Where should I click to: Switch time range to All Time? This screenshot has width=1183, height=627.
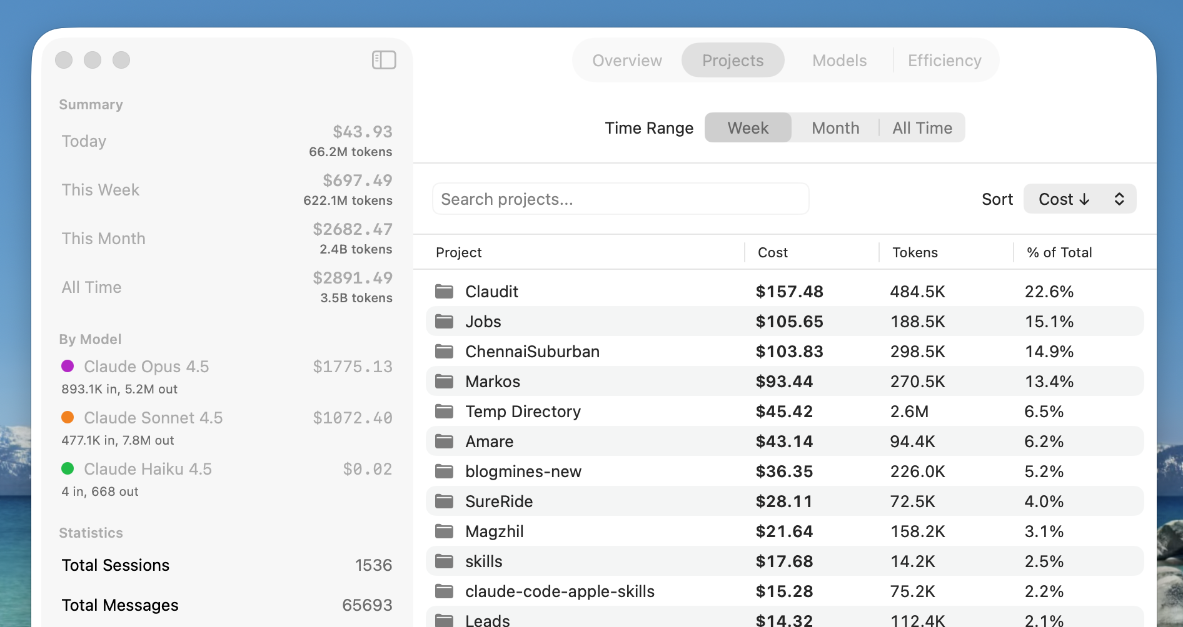coord(922,127)
